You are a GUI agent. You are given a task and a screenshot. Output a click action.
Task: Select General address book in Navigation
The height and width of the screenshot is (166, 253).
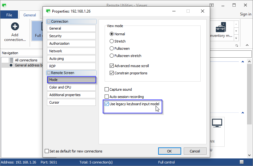(29, 65)
